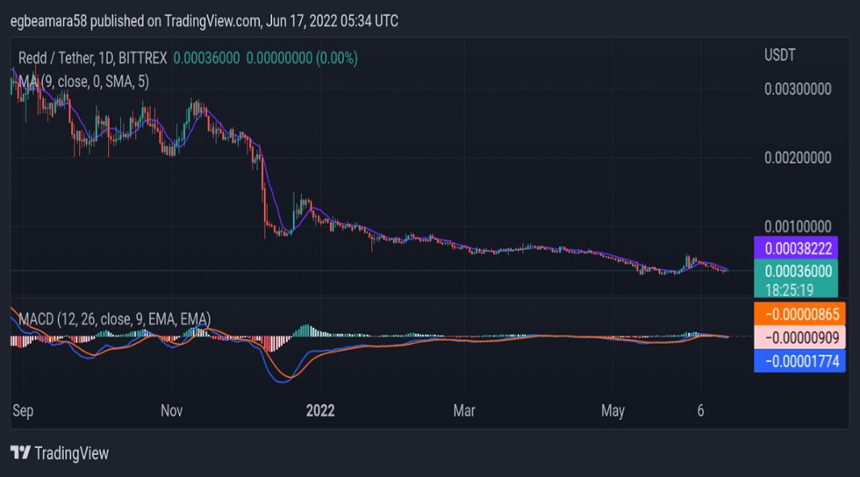Click the purple MA value tag 0.00038222
The height and width of the screenshot is (477, 860).
[x=799, y=248]
